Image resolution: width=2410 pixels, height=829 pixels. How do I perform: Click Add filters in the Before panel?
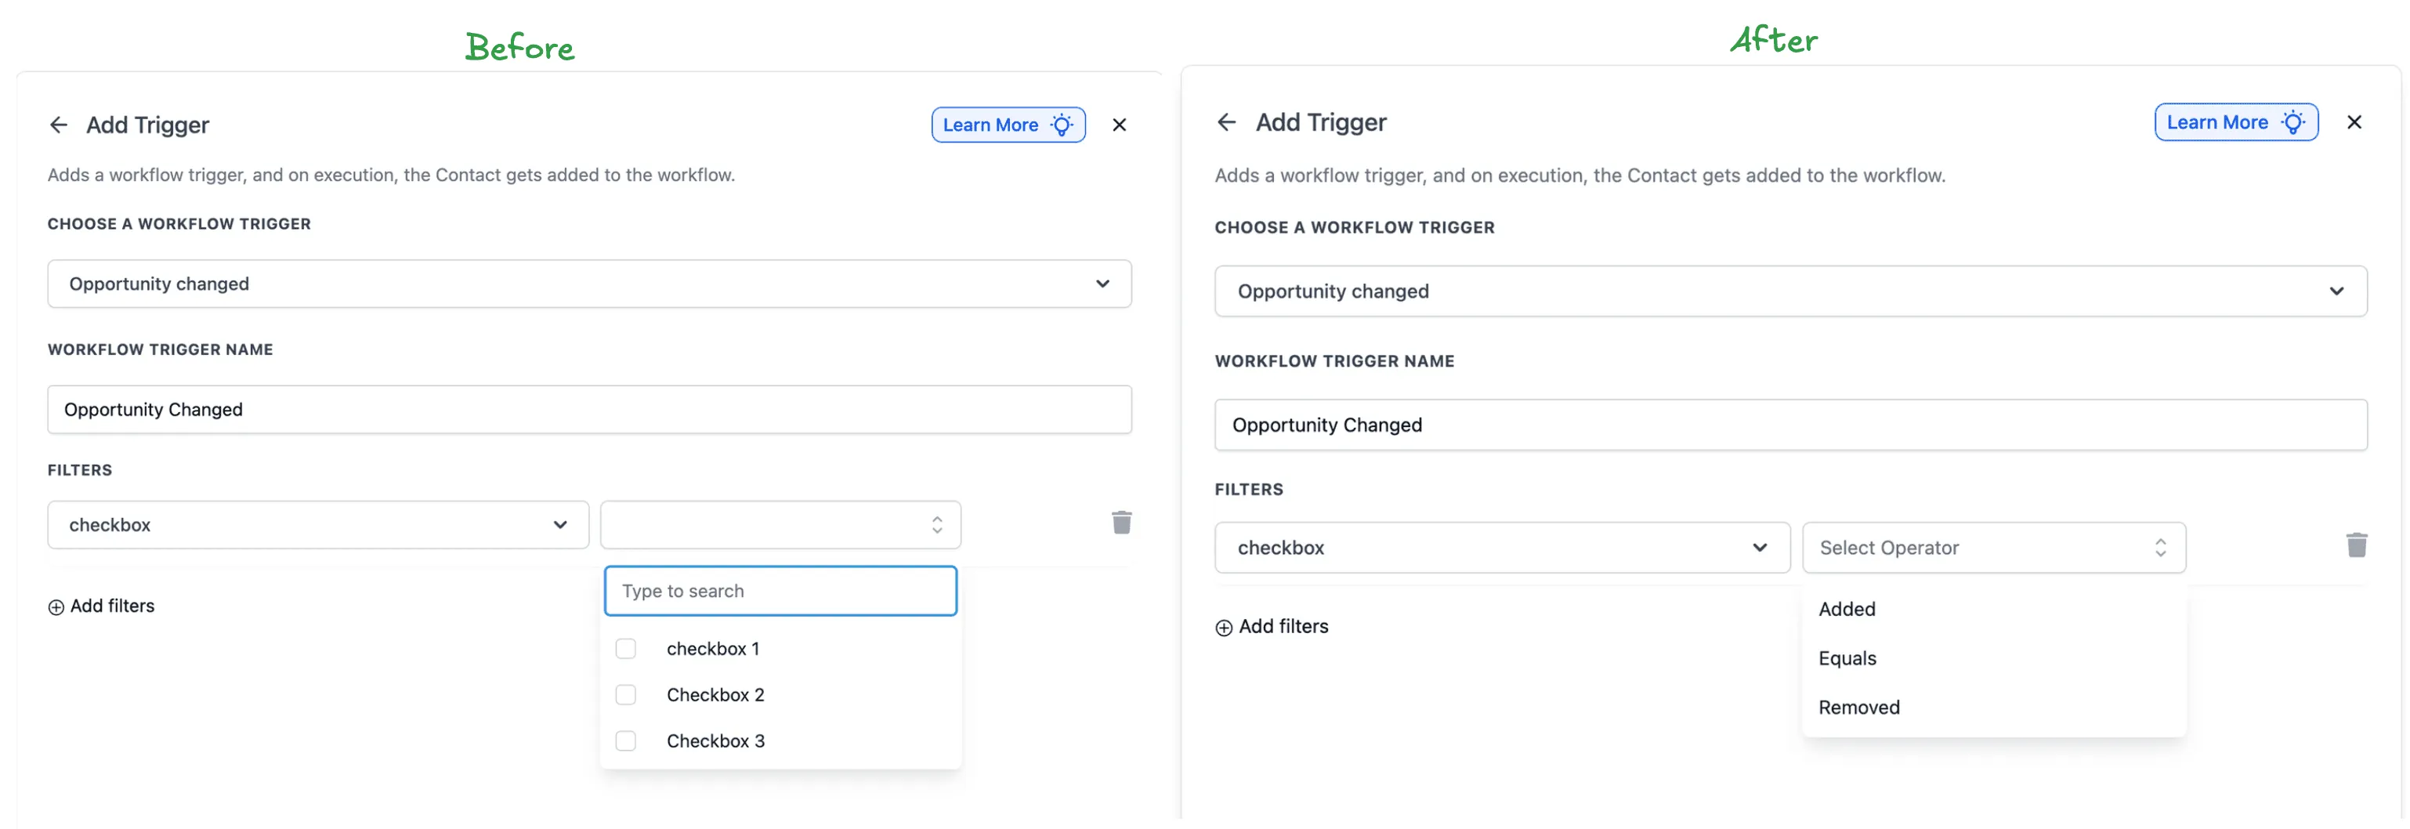112,606
